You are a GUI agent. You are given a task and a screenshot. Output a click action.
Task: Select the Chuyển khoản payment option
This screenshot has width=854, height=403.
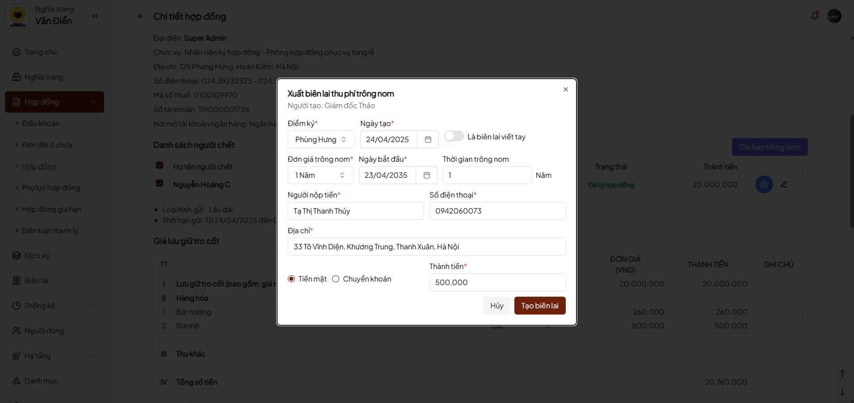[x=336, y=279]
